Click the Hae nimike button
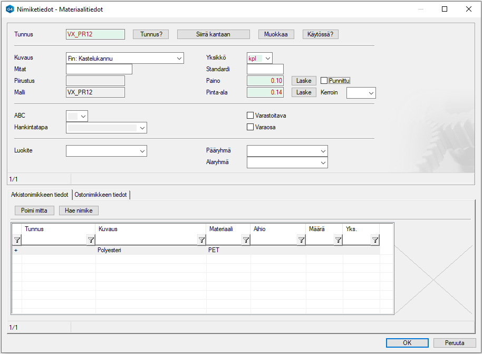The image size is (482, 354). pyautogui.click(x=79, y=211)
